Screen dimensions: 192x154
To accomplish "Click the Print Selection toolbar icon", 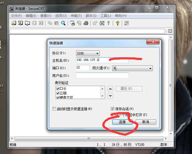I will [79, 23].
